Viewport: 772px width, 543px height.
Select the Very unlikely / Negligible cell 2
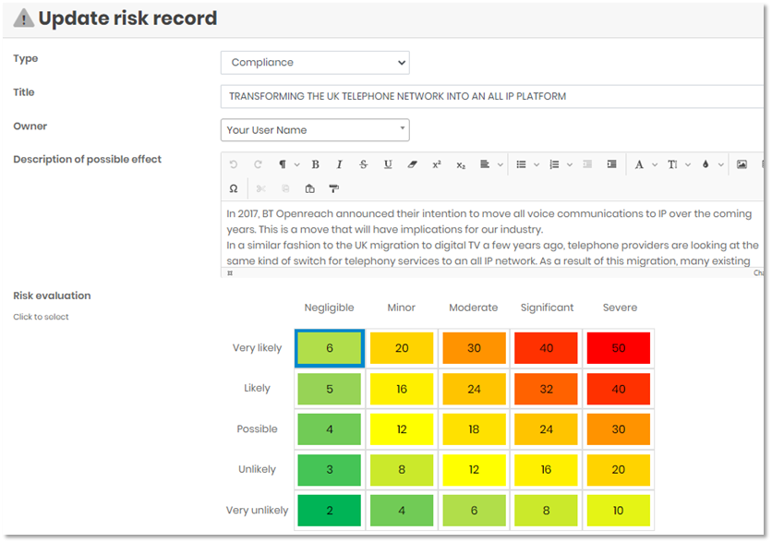pos(329,511)
